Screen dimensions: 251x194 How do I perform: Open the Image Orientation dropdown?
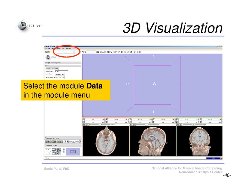pos(60,78)
